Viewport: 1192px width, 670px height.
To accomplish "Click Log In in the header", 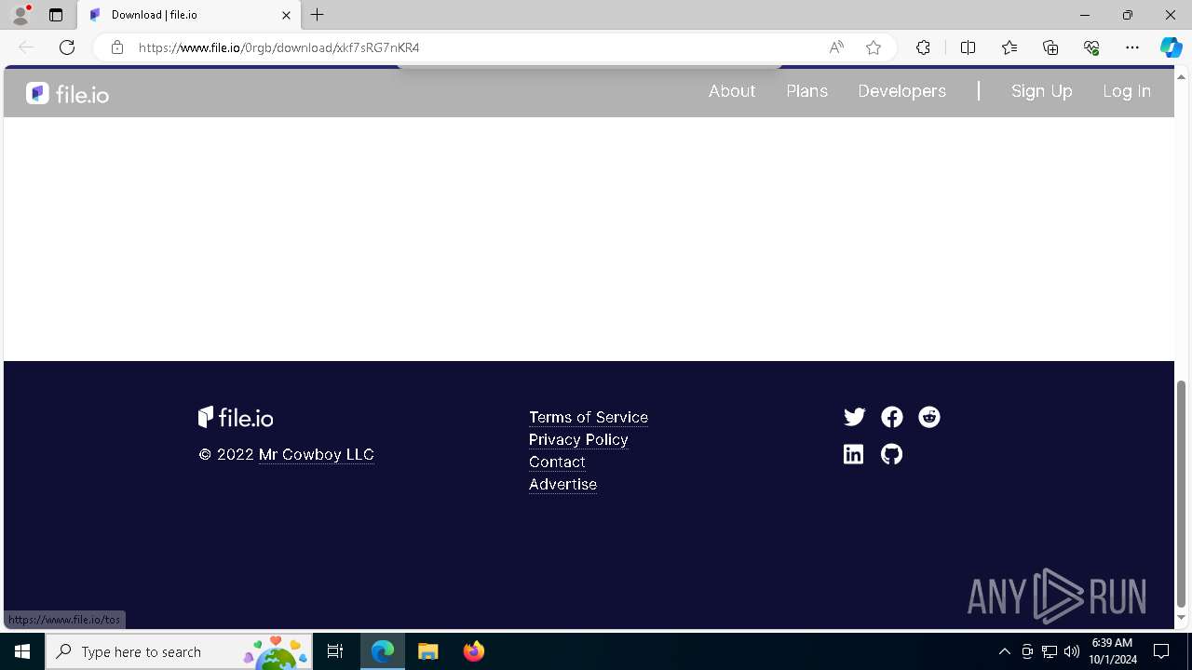I will click(x=1127, y=91).
